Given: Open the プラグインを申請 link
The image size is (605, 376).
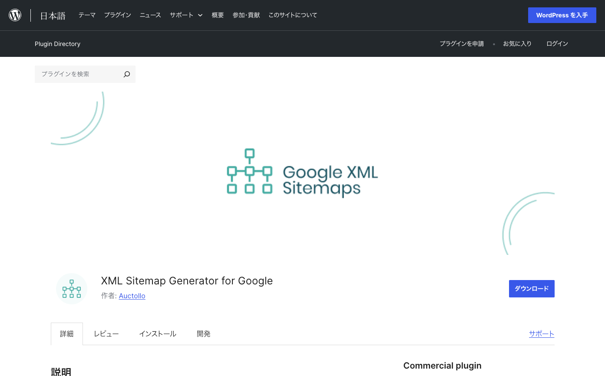Looking at the screenshot, I should click(462, 44).
